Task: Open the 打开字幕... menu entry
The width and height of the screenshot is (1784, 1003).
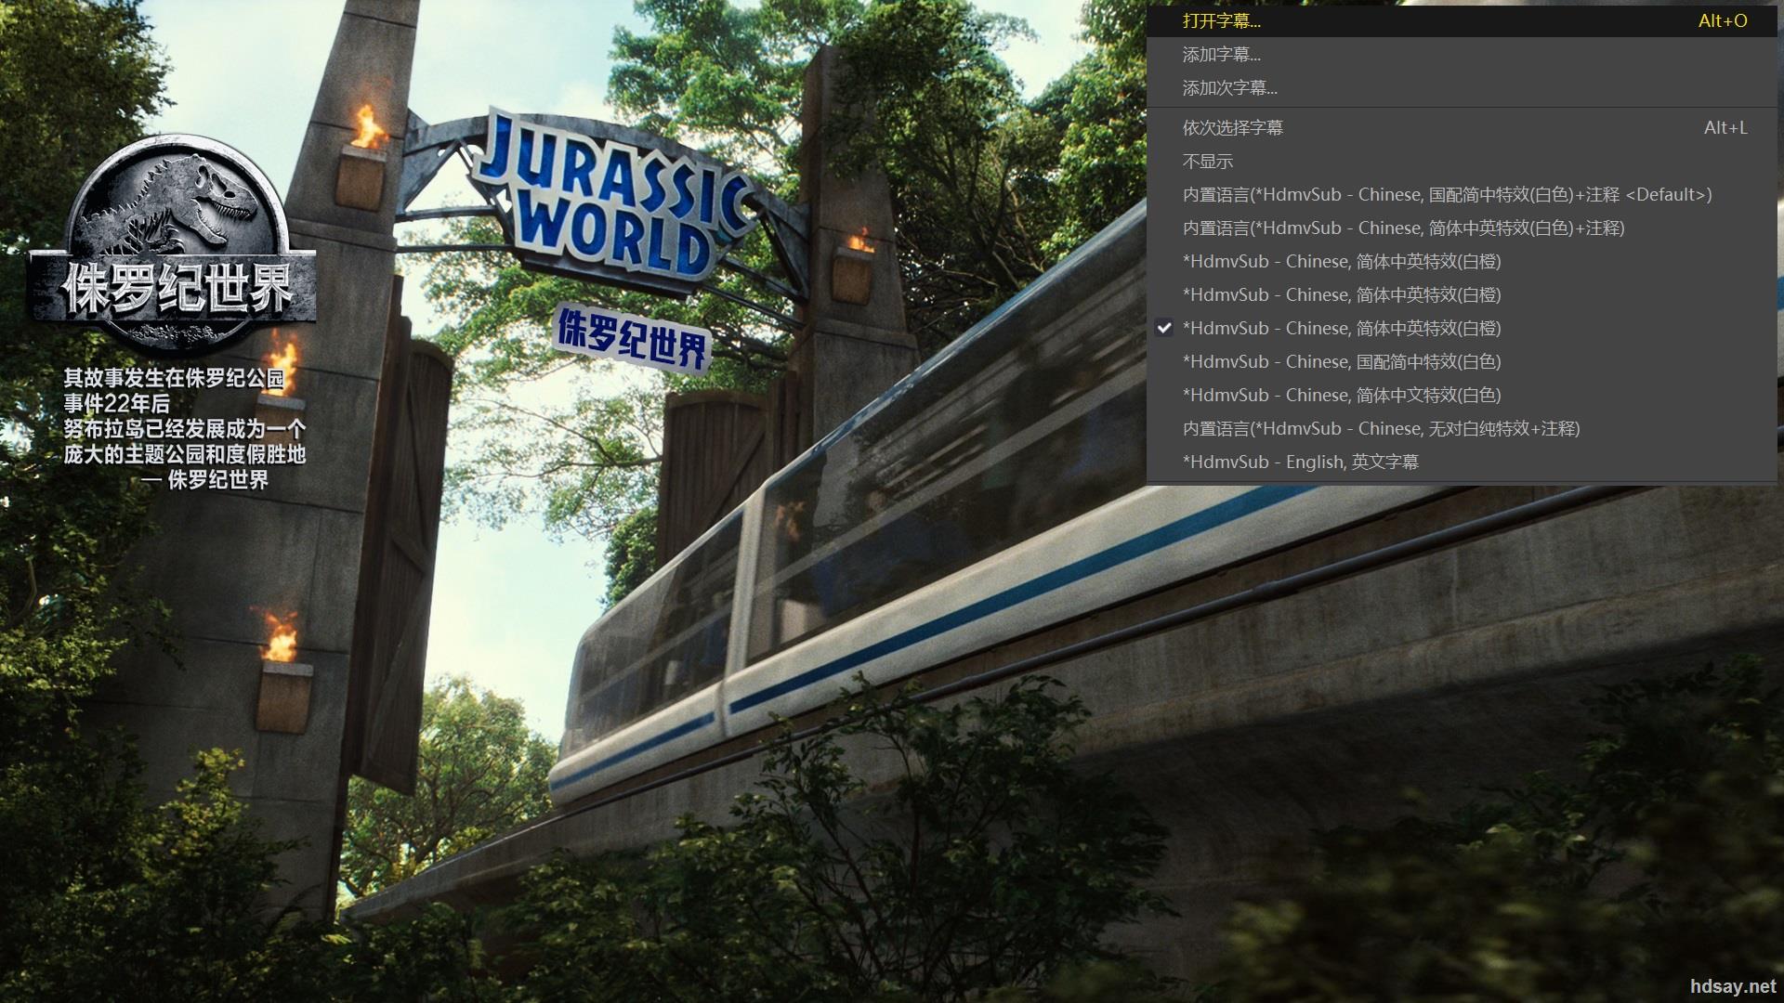Action: point(1462,20)
